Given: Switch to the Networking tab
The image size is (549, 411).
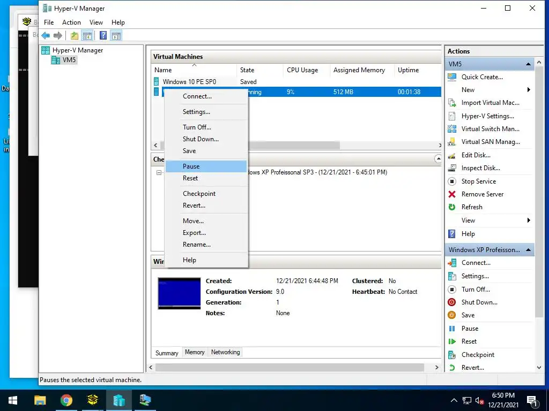Looking at the screenshot, I should (x=226, y=352).
